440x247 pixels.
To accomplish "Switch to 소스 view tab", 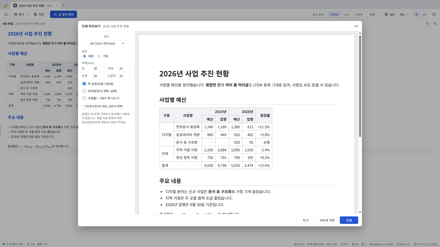I will [x=346, y=14].
